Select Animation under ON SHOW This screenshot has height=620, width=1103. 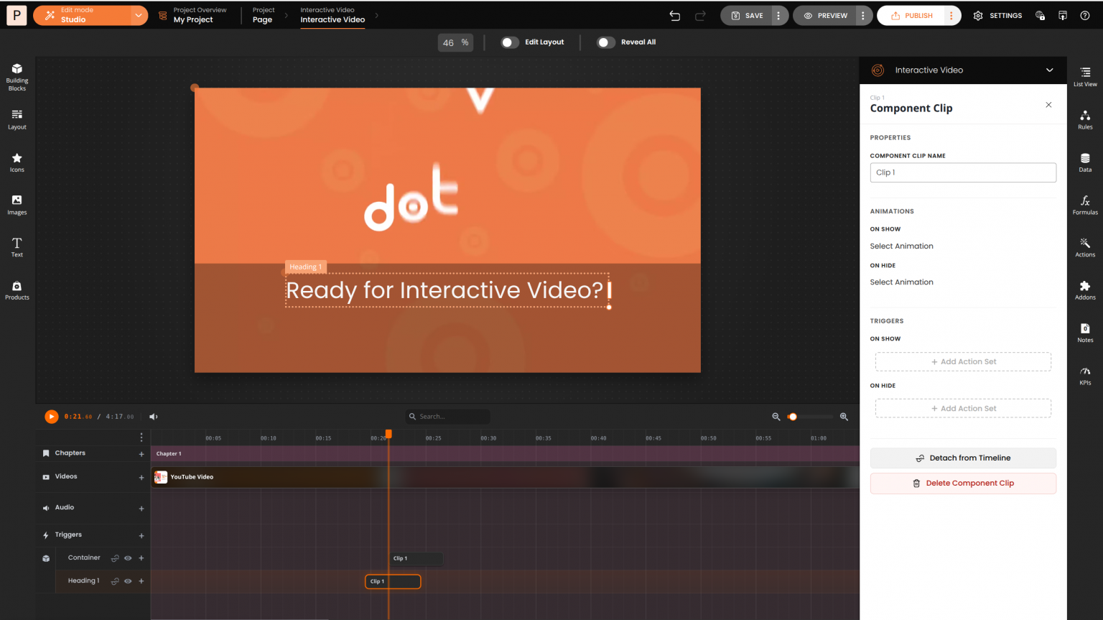tap(901, 246)
